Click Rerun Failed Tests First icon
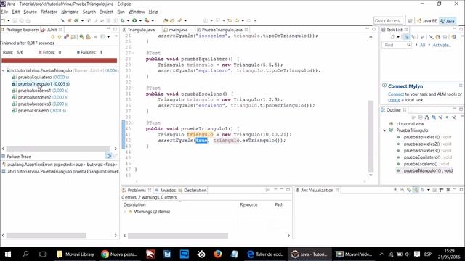465x261 pixels. (89, 37)
